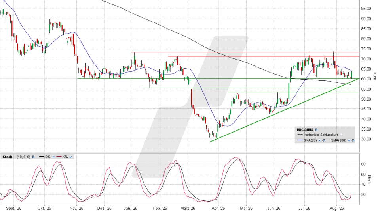Image resolution: width=380 pixels, height=213 pixels.
Task: Click the Nov. '25 date label
Action: click(76, 208)
